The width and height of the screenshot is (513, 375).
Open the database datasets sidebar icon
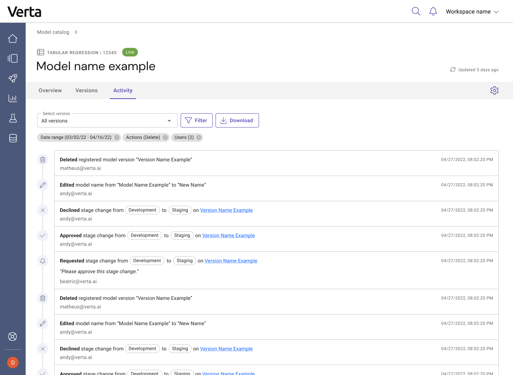(x=13, y=138)
